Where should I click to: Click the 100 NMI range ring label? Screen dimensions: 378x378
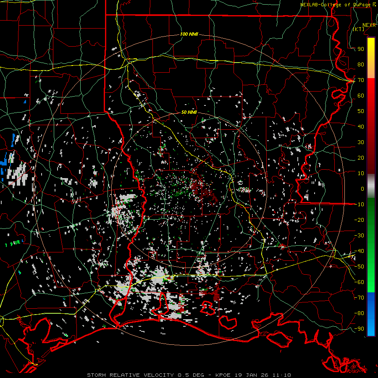click(x=189, y=34)
